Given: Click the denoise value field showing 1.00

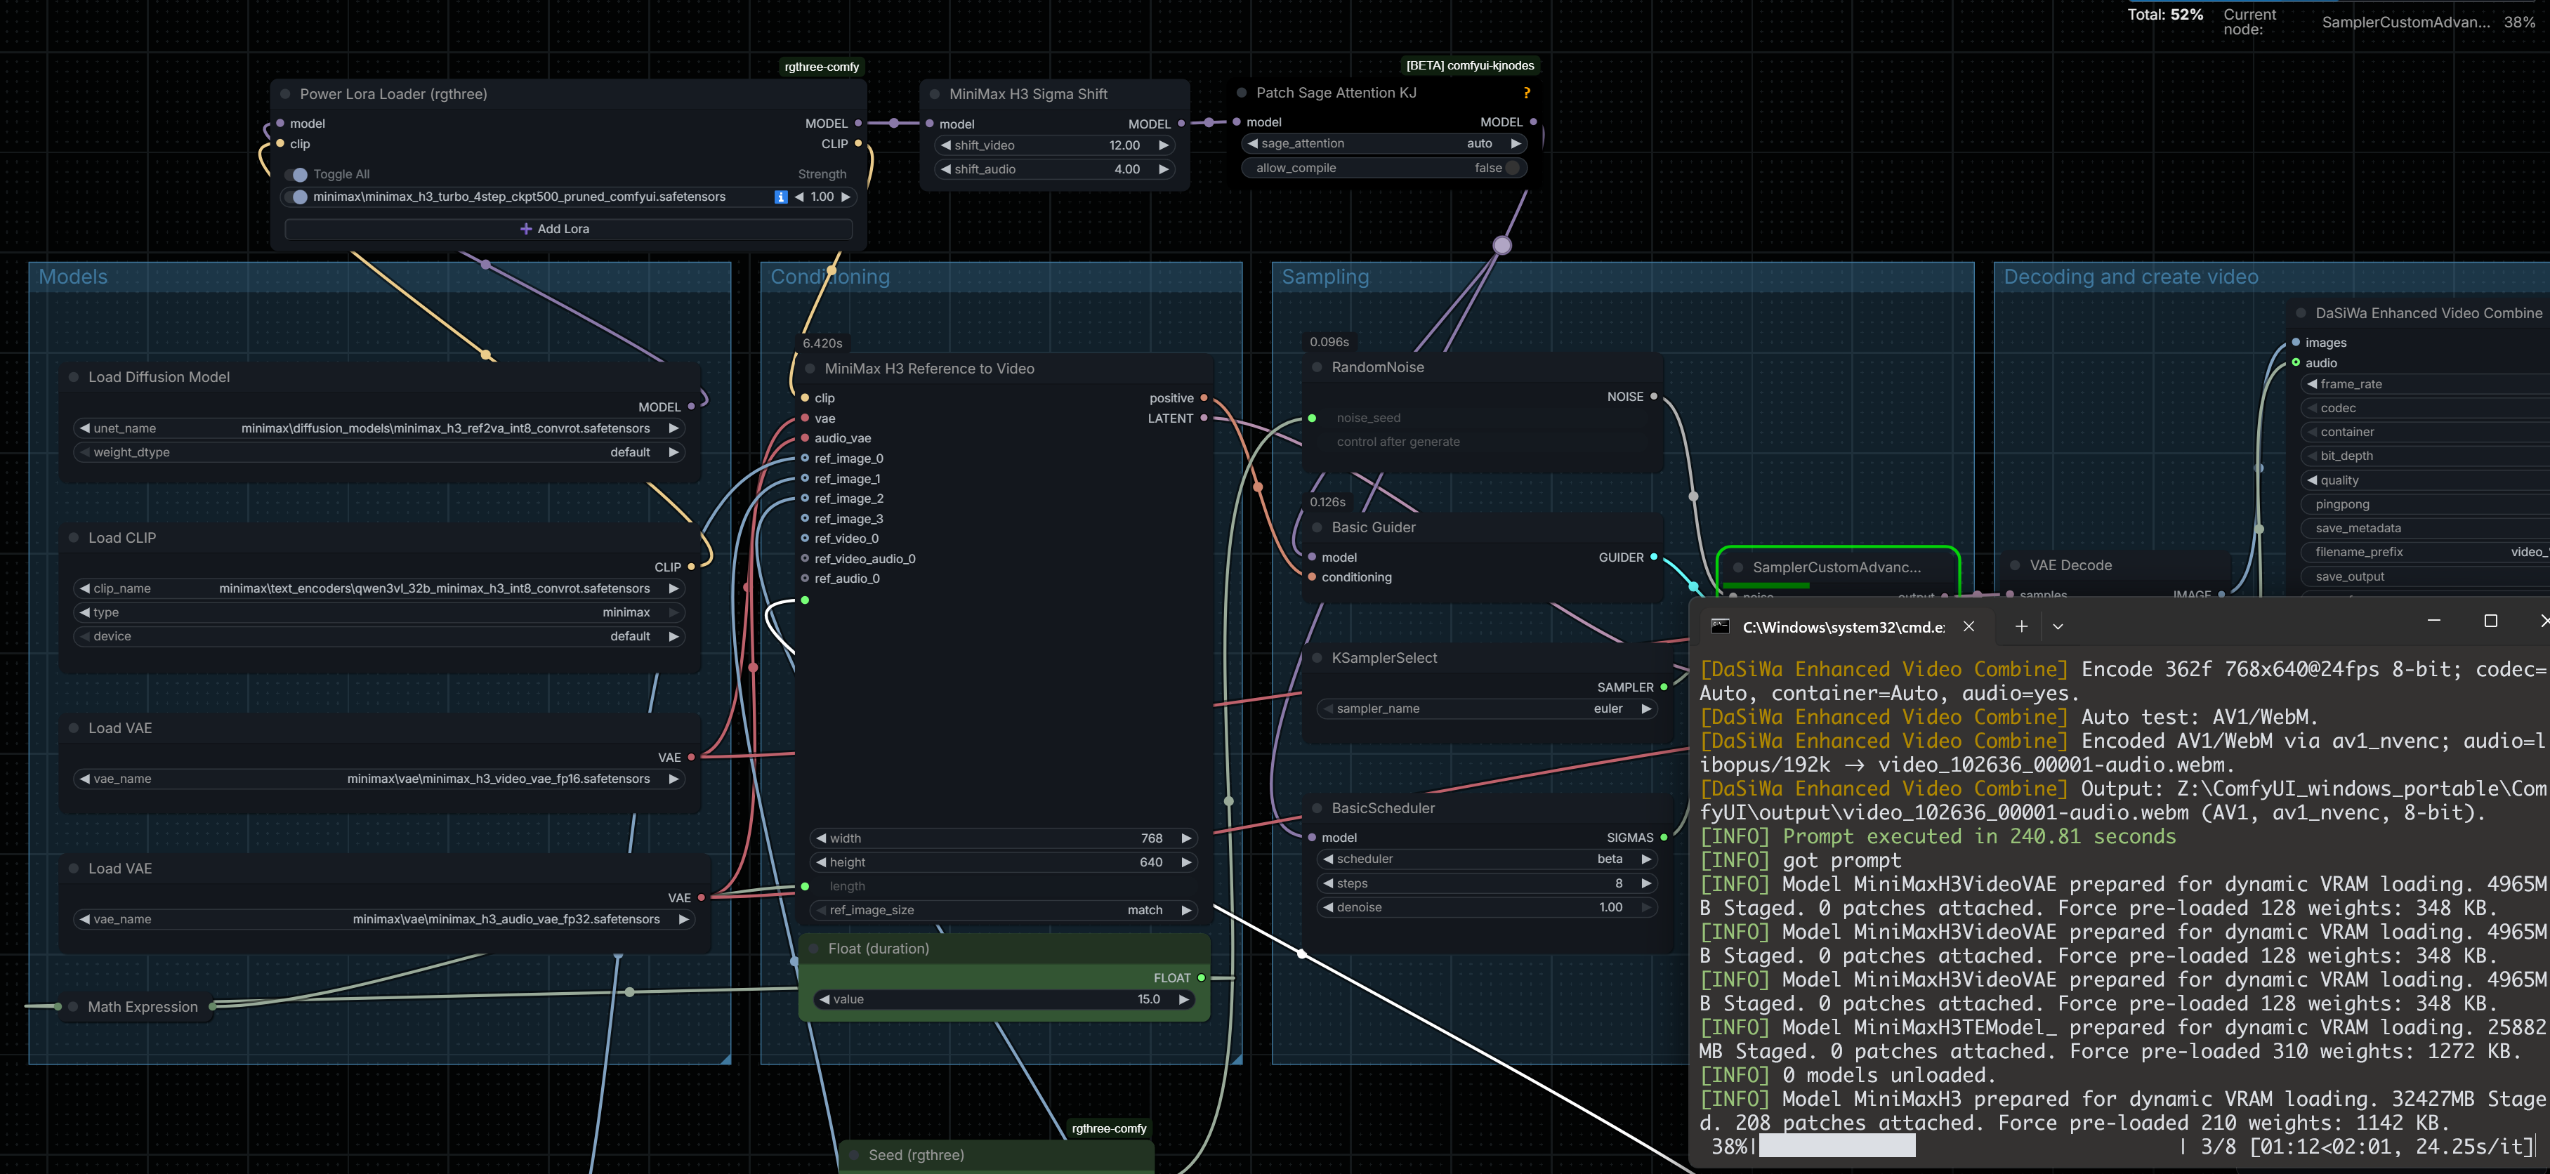Looking at the screenshot, I should [1487, 908].
